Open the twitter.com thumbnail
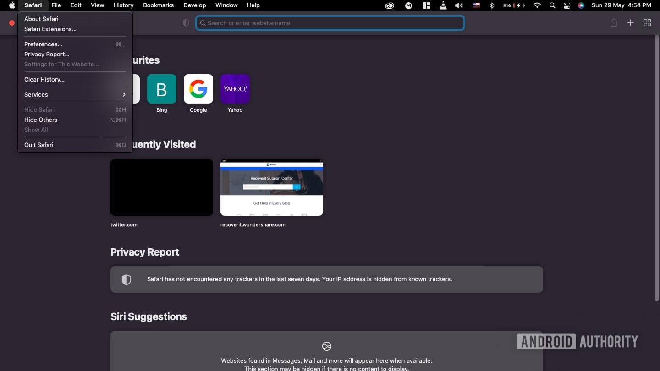 pyautogui.click(x=162, y=187)
